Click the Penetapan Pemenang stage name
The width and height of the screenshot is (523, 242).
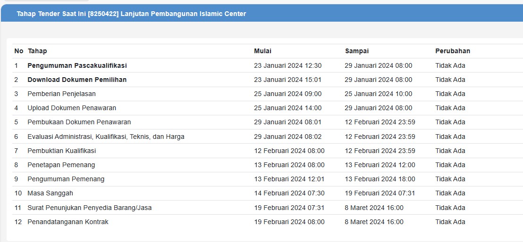[61, 165]
